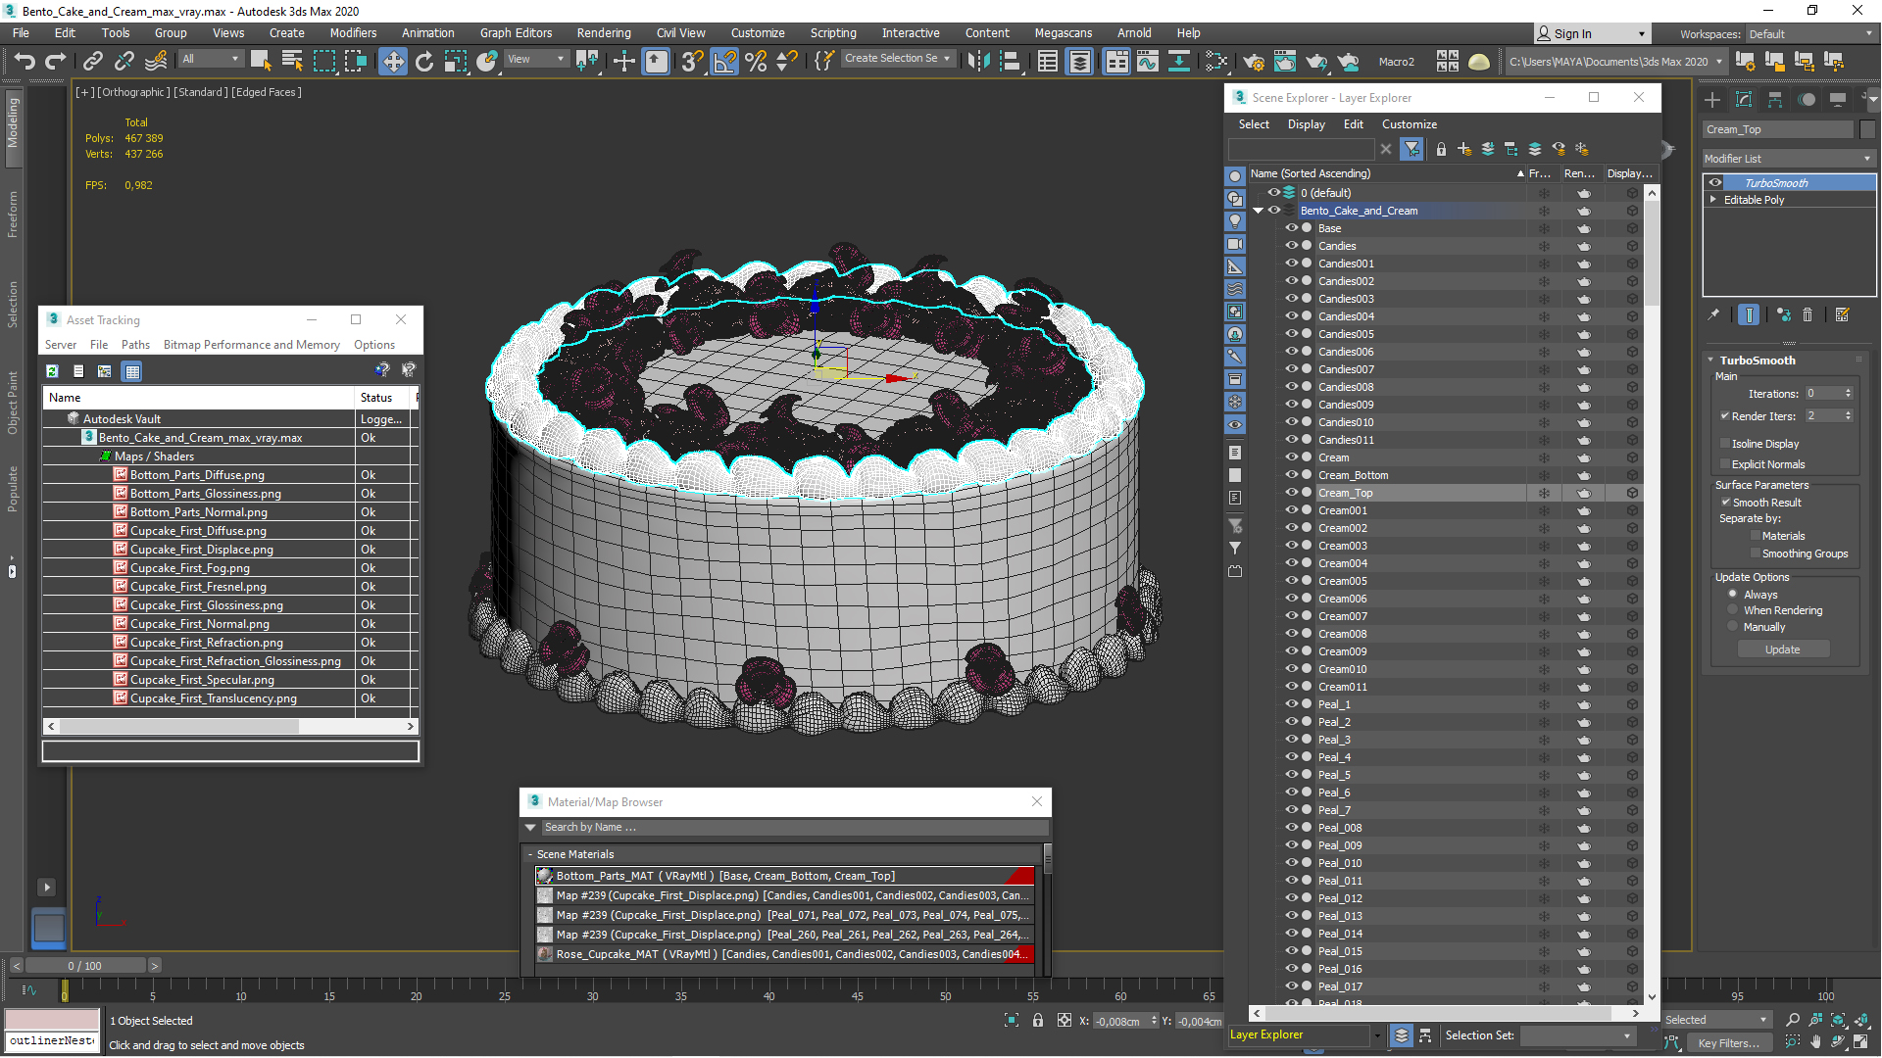Click Refresh icon in Asset Tracking
The image size is (1882, 1058).
pyautogui.click(x=52, y=370)
